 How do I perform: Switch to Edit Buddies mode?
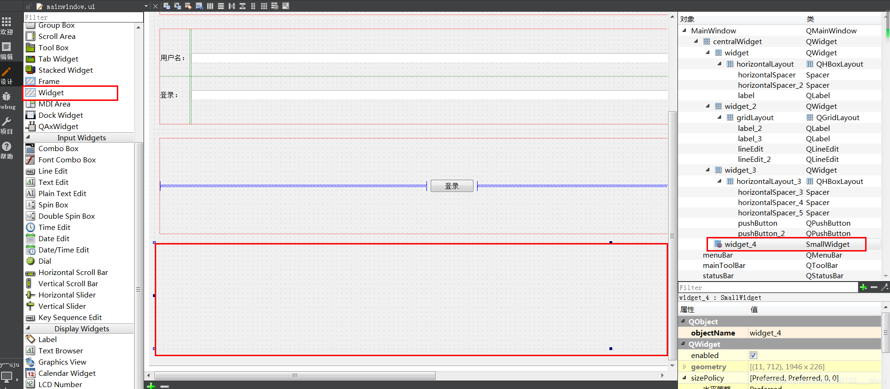click(188, 6)
